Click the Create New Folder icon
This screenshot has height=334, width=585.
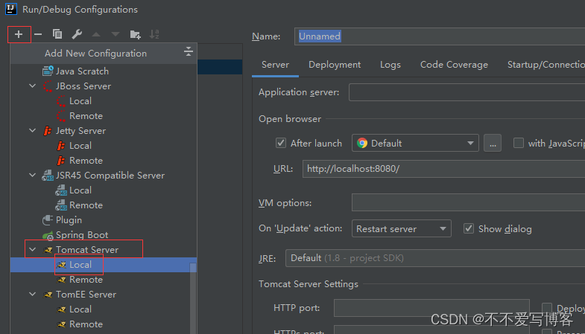pos(135,35)
